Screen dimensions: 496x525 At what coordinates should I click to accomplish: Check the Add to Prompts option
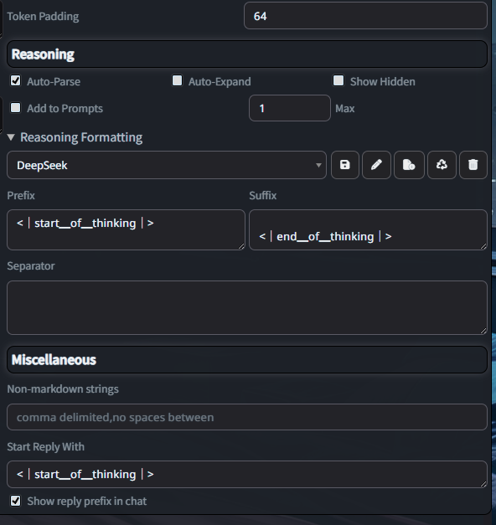(15, 108)
